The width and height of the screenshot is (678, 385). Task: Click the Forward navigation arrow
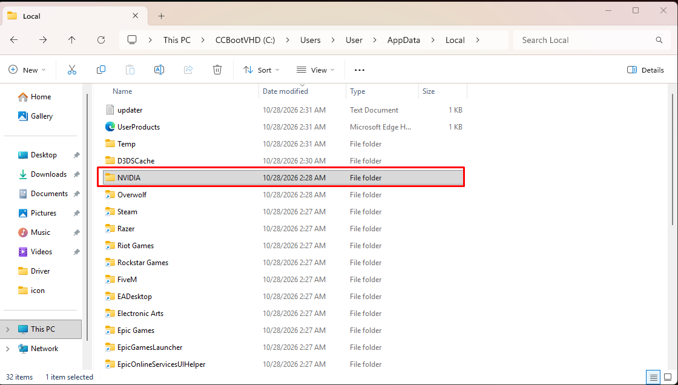pos(43,40)
